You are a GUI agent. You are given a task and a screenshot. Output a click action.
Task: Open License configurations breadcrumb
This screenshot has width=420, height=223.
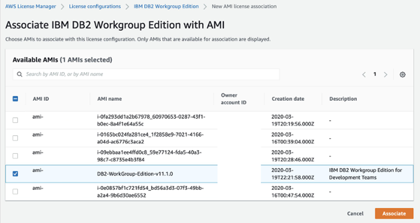click(x=95, y=6)
